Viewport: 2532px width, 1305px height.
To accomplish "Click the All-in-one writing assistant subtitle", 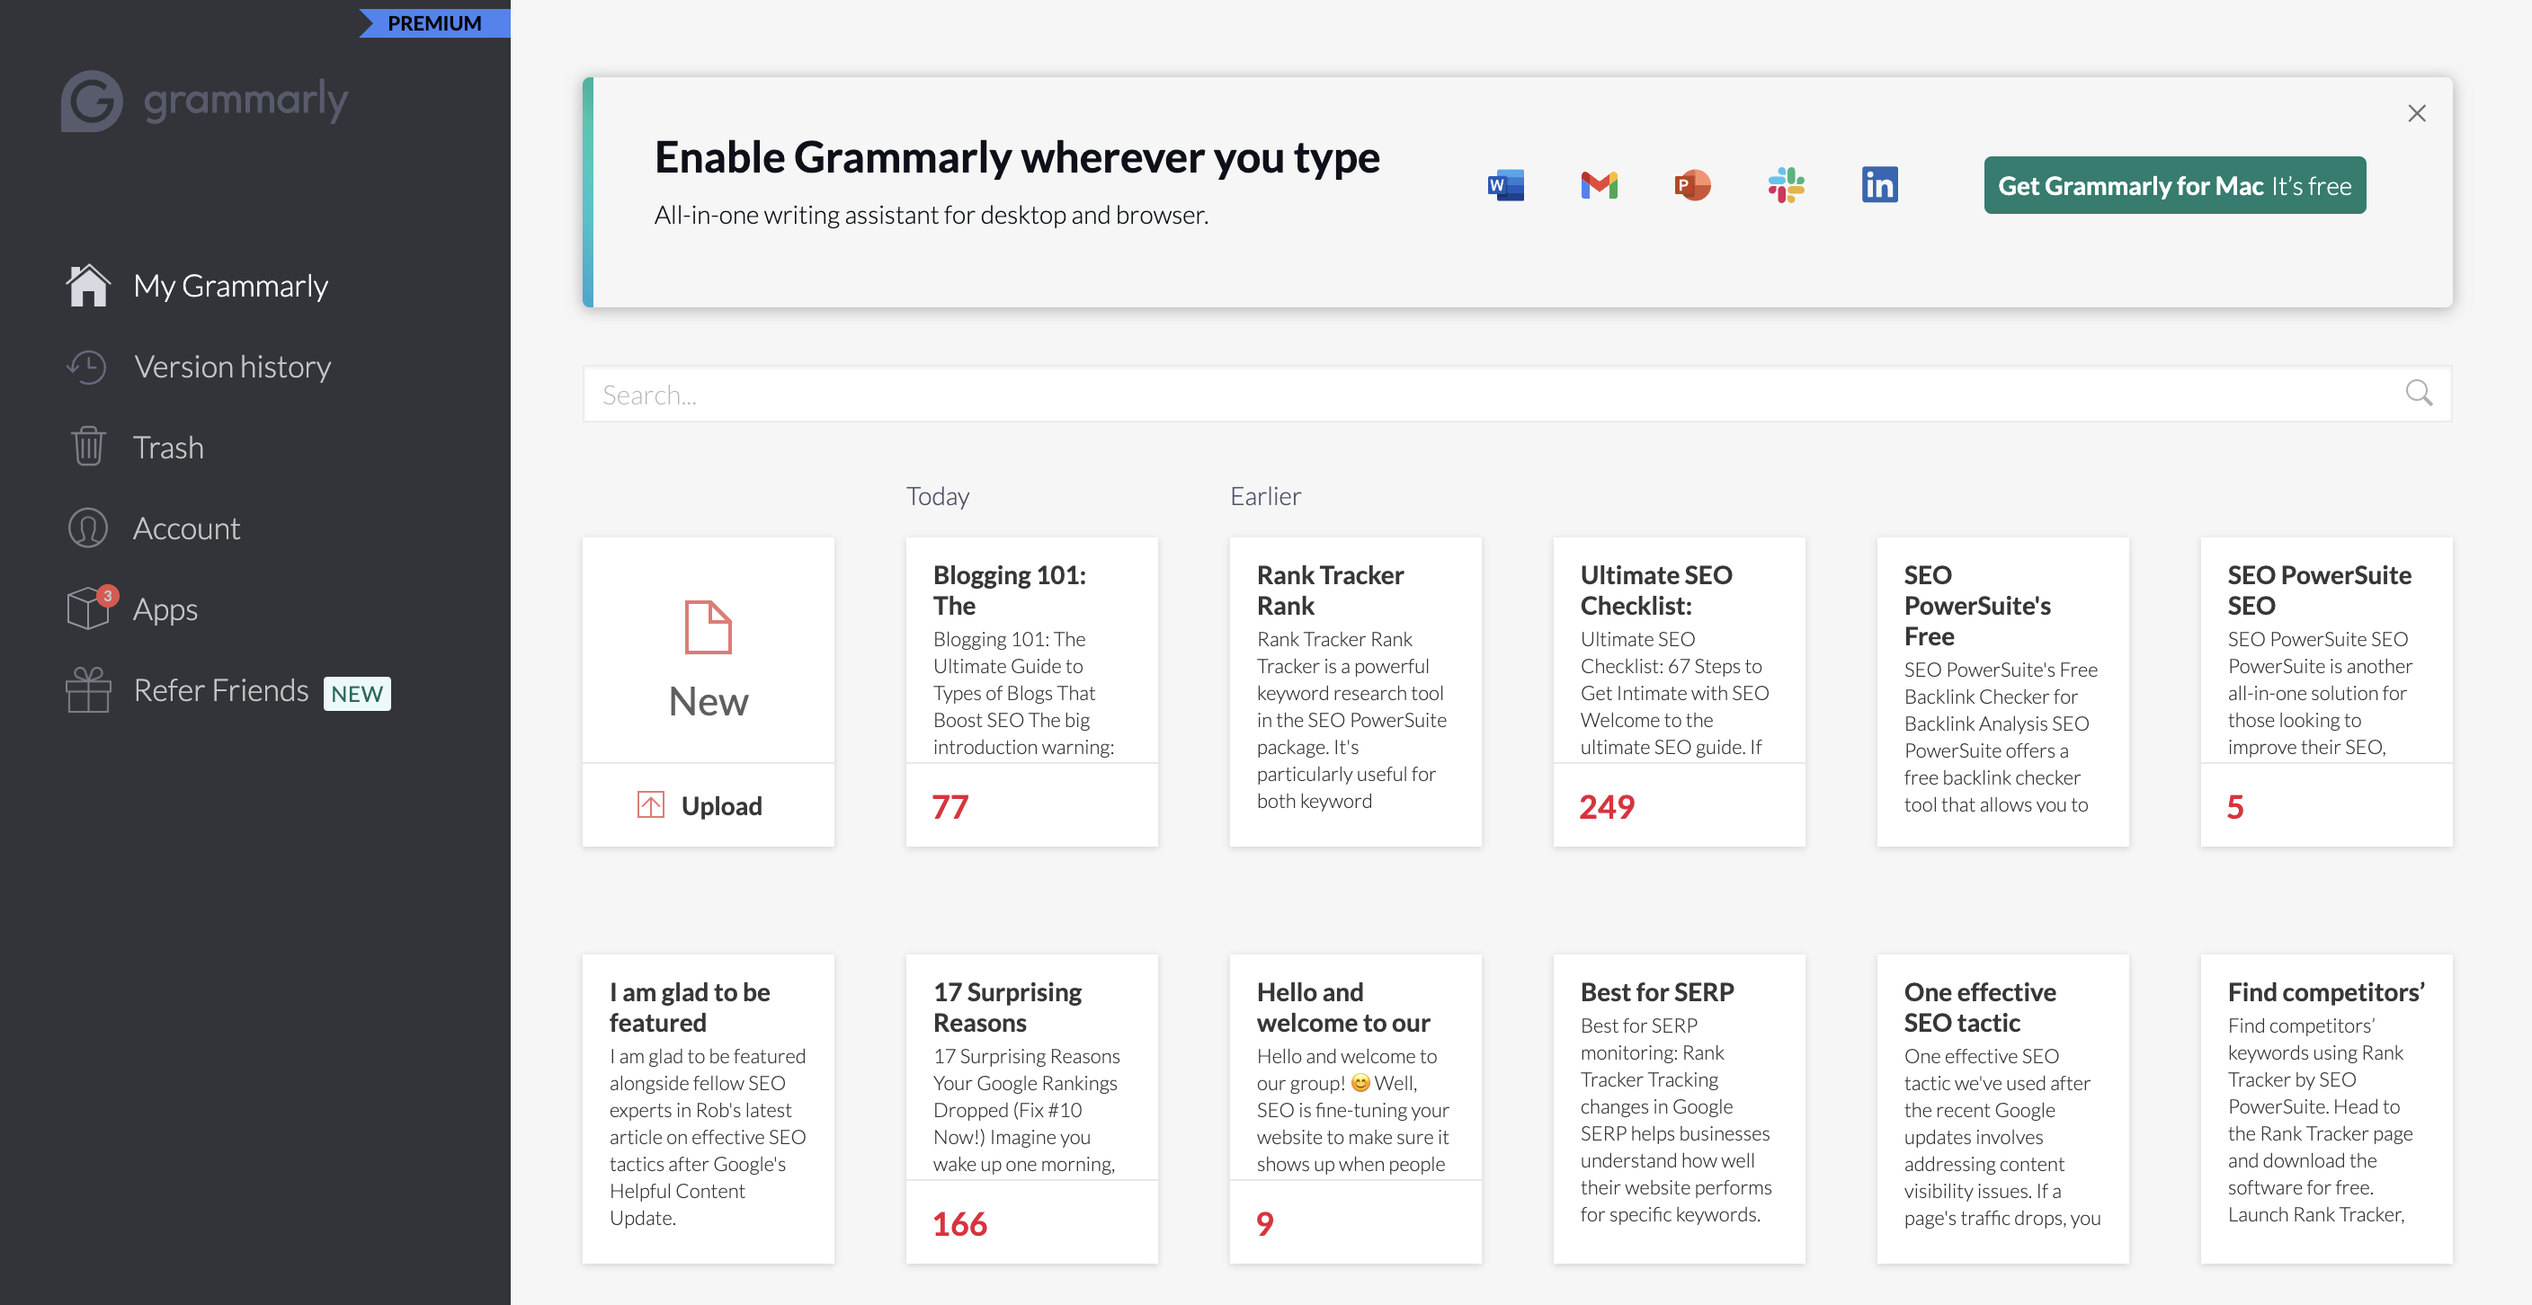I will tap(931, 215).
